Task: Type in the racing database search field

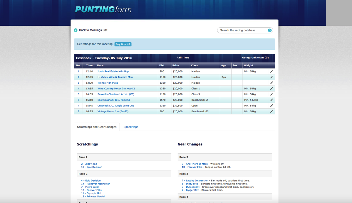Action: click(x=242, y=30)
